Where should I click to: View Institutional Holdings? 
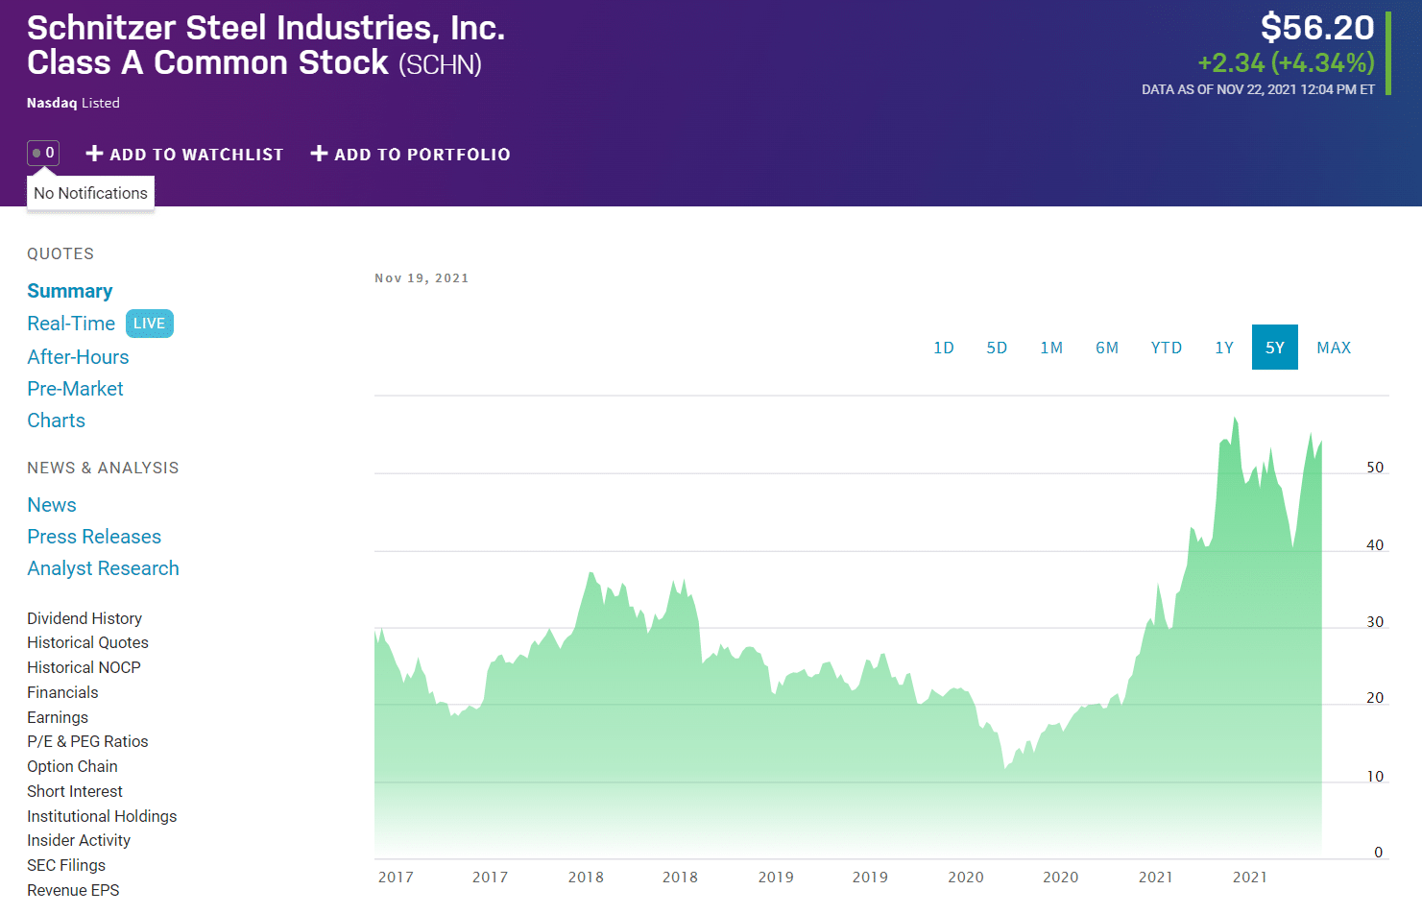102,816
